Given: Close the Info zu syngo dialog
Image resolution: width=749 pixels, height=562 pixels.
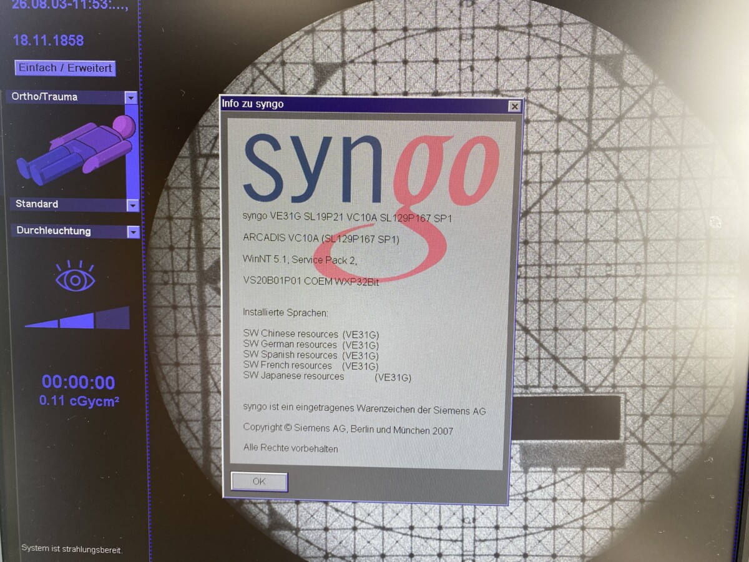Looking at the screenshot, I should coord(514,106).
